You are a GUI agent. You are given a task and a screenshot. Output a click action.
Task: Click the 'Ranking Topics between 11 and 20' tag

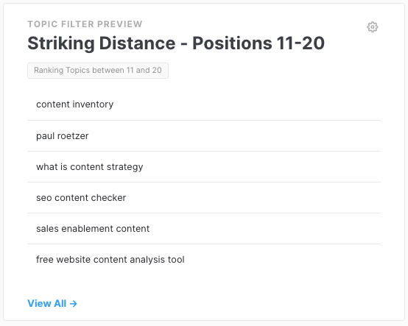click(98, 71)
